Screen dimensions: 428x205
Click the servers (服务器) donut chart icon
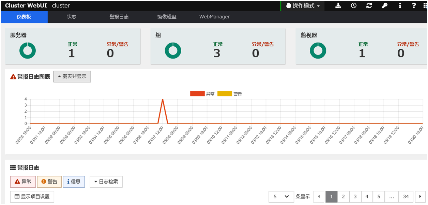click(28, 51)
